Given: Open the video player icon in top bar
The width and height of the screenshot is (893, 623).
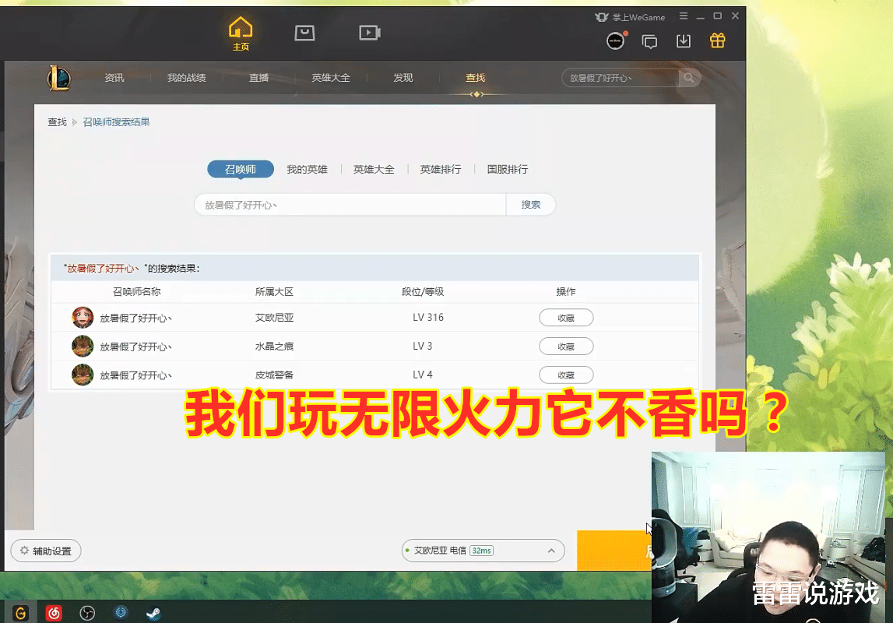Looking at the screenshot, I should (x=370, y=33).
